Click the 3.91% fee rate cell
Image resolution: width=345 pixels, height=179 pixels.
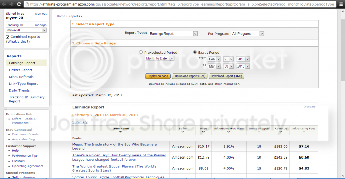pyautogui.click(x=229, y=146)
